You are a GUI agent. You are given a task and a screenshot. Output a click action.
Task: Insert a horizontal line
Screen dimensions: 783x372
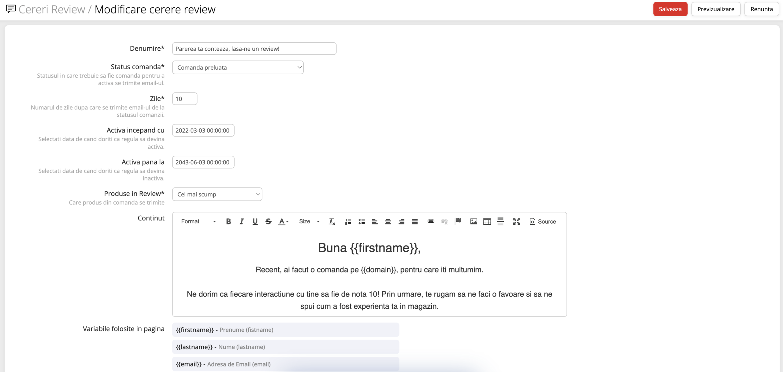(500, 221)
